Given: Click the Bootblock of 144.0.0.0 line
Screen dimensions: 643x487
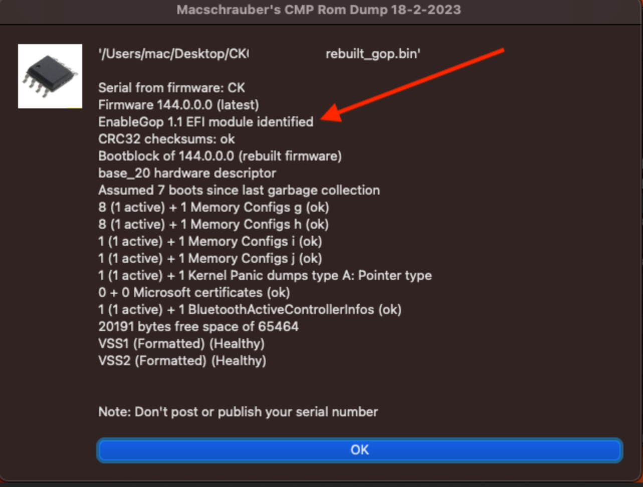Looking at the screenshot, I should click(220, 156).
